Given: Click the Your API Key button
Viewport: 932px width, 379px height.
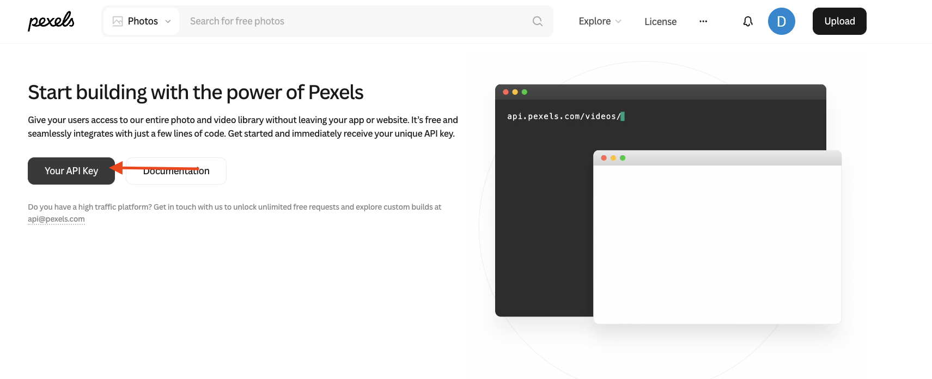Looking at the screenshot, I should coord(71,171).
